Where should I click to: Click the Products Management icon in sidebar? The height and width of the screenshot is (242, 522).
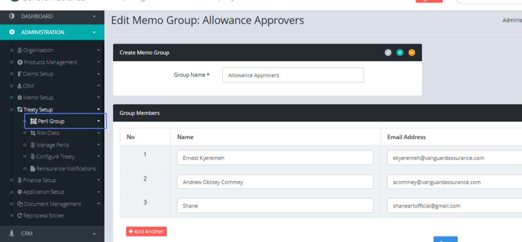(20, 62)
